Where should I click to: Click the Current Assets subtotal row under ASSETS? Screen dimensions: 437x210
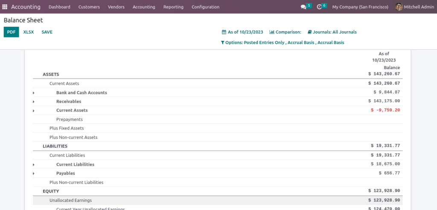coord(218,83)
